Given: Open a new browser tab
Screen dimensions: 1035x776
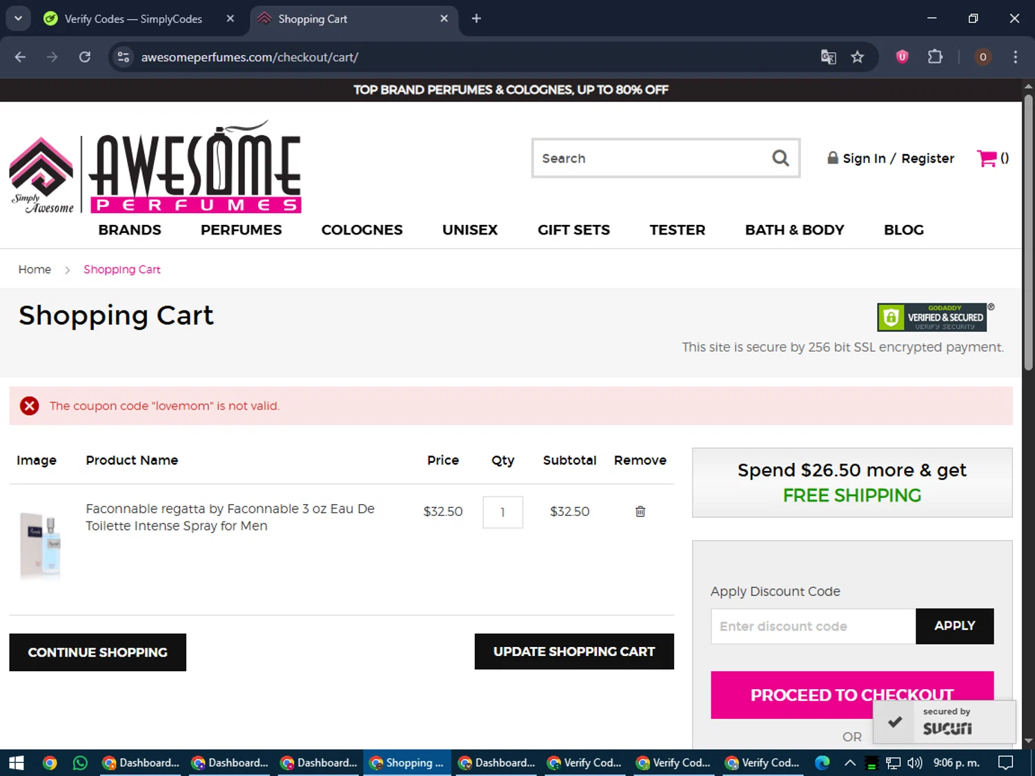Looking at the screenshot, I should point(476,19).
